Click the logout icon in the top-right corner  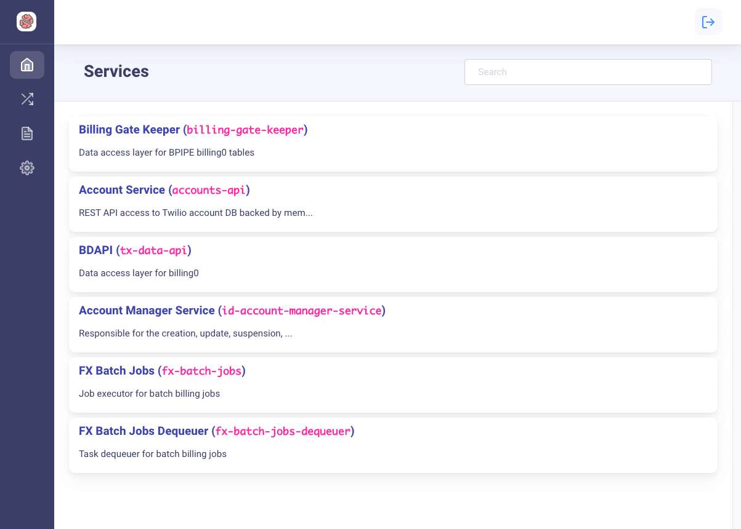coord(708,22)
